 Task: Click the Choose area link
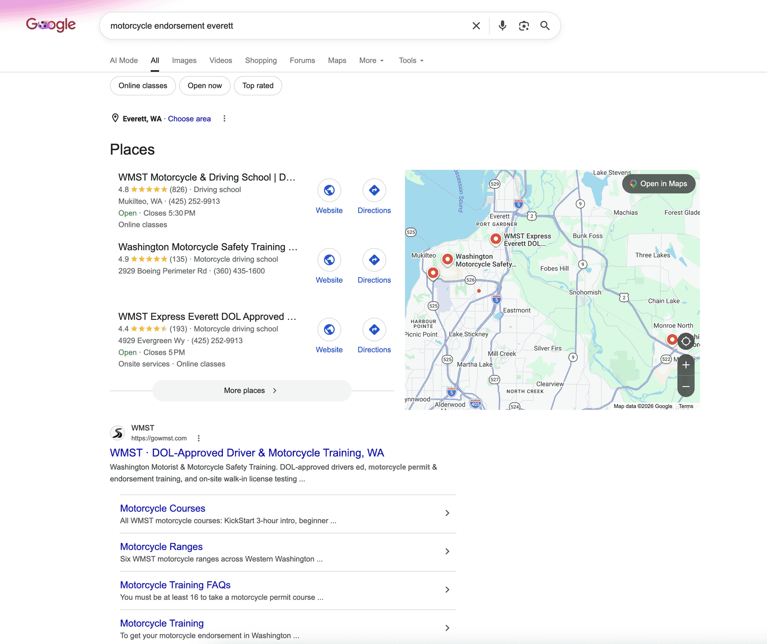click(189, 119)
